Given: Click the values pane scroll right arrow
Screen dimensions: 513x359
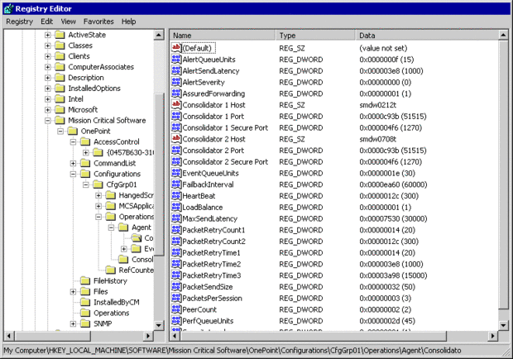Looking at the screenshot, I should point(492,336).
